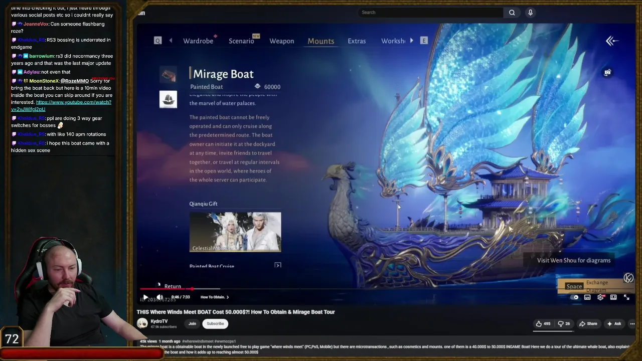Click the JeanneVox username in chat
This screenshot has height=361, width=642.
[36, 24]
